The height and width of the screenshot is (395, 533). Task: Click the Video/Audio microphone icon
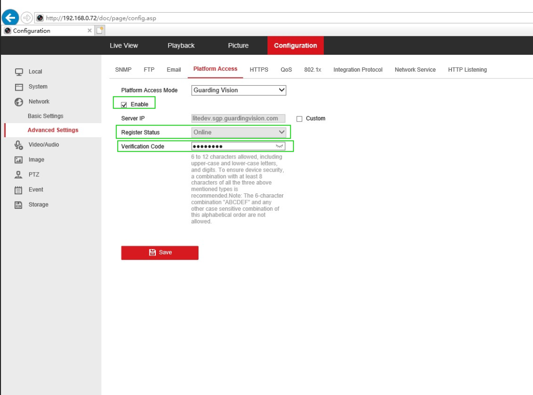[x=19, y=145]
